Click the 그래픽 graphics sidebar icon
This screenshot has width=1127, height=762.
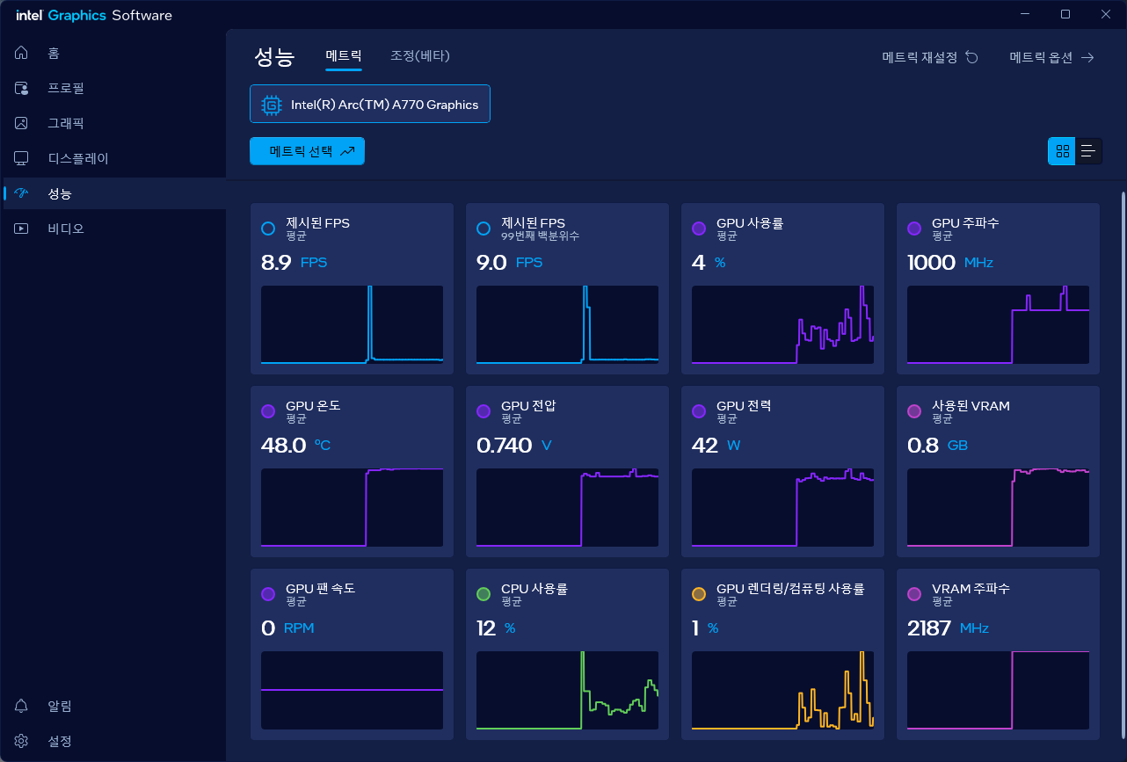pos(22,123)
